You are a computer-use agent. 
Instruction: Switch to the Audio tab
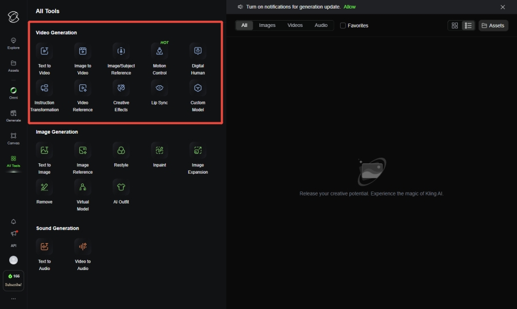pos(321,25)
